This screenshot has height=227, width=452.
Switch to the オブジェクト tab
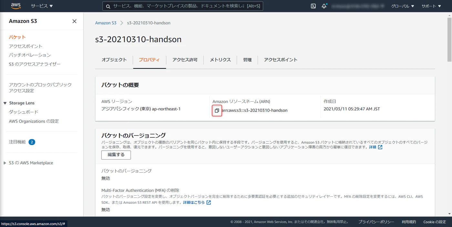point(114,60)
